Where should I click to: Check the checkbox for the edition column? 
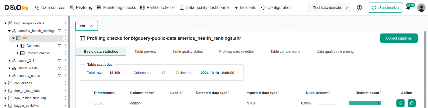(90, 103)
